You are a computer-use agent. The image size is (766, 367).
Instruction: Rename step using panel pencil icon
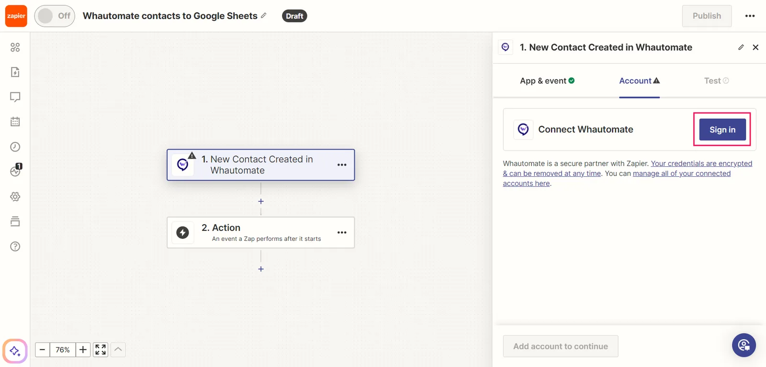tap(741, 47)
